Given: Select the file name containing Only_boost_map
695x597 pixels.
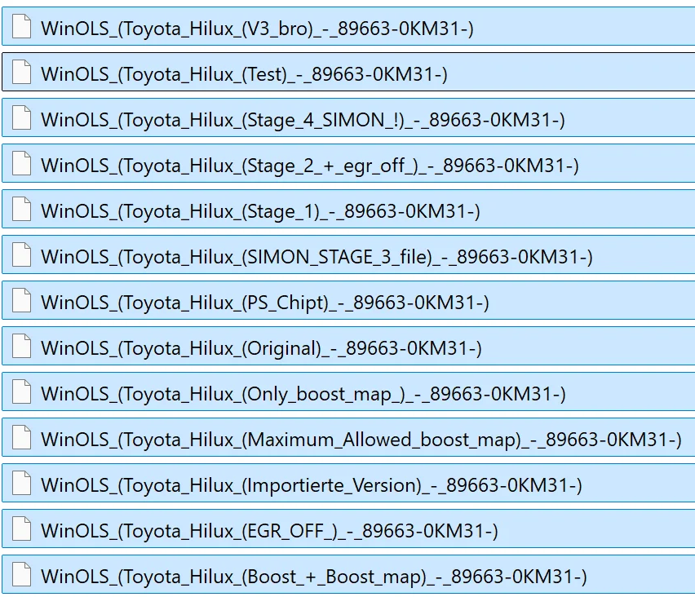Looking at the screenshot, I should (x=303, y=394).
